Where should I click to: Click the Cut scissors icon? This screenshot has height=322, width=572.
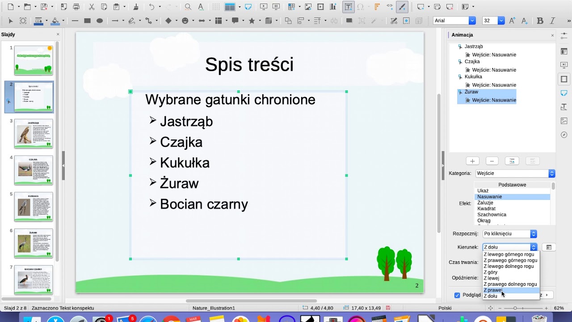coord(92,7)
